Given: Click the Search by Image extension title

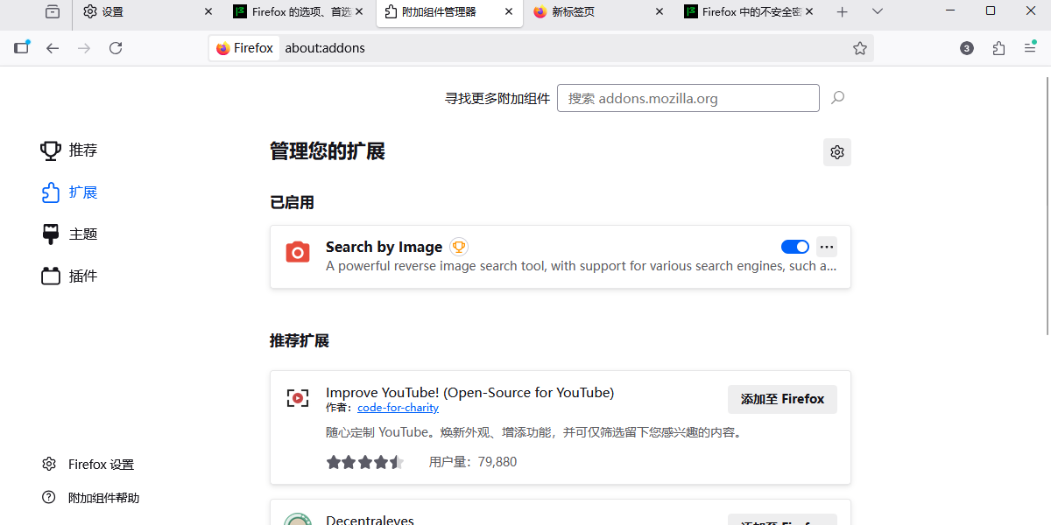Looking at the screenshot, I should [384, 247].
